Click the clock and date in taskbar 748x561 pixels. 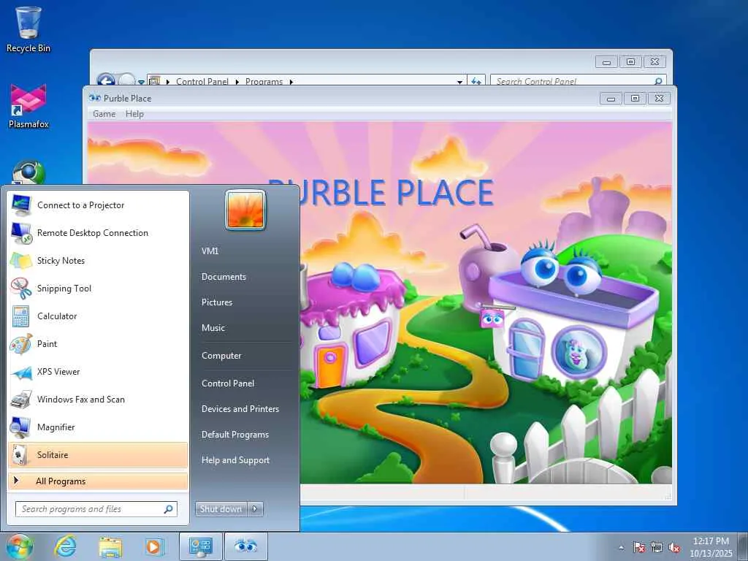(x=711, y=547)
